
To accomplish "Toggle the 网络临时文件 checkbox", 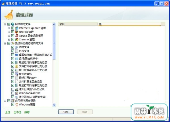I will coord(9,24).
